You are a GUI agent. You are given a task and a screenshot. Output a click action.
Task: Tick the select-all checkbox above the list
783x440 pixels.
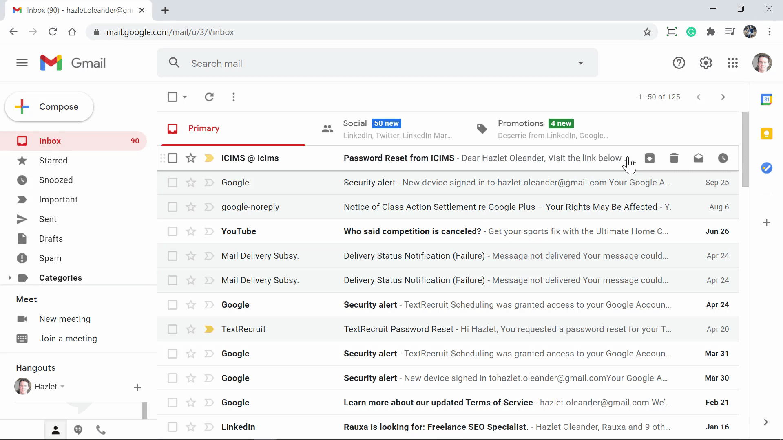173,97
